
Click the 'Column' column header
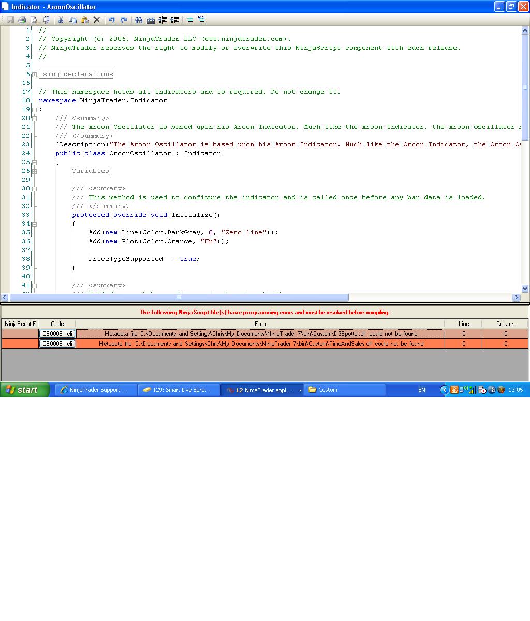[505, 324]
